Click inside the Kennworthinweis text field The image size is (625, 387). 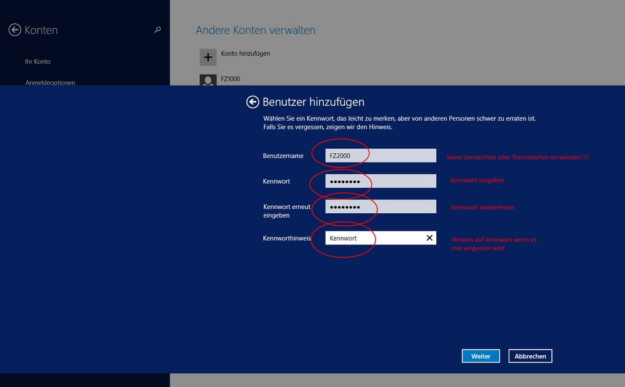374,238
